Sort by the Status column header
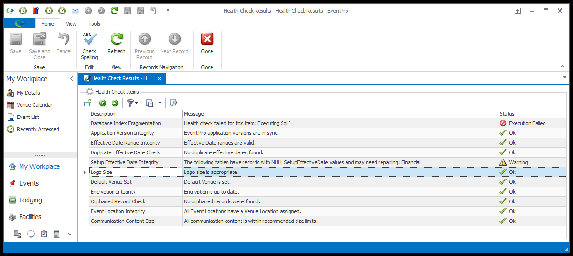Image resolution: width=573 pixels, height=256 pixels. coord(532,114)
